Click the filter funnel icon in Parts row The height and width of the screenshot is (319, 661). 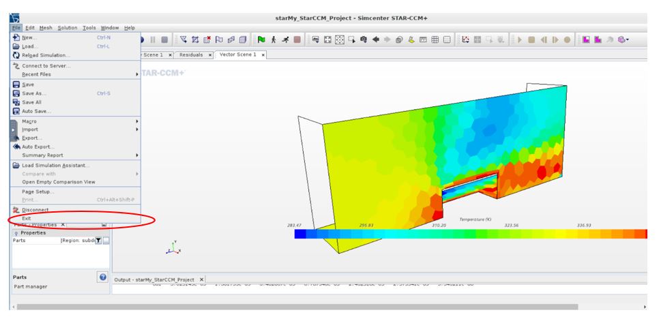(98, 240)
